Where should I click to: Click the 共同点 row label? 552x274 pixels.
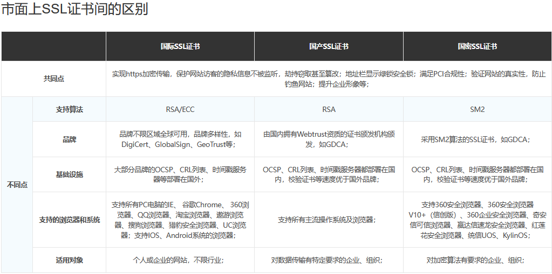[54, 79]
